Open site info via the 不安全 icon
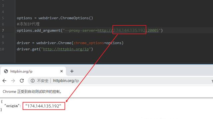Screen dimensions: 213x121 coord(33,81)
